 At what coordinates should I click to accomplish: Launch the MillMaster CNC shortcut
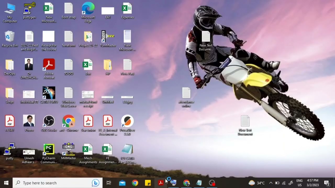[x=69, y=152]
